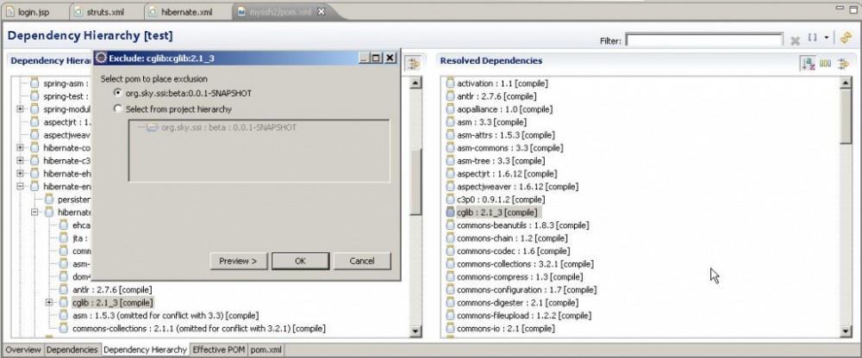862x358 pixels.
Task: Click jar icon of commons-collections : 2.1.1 row
Action: [64, 329]
